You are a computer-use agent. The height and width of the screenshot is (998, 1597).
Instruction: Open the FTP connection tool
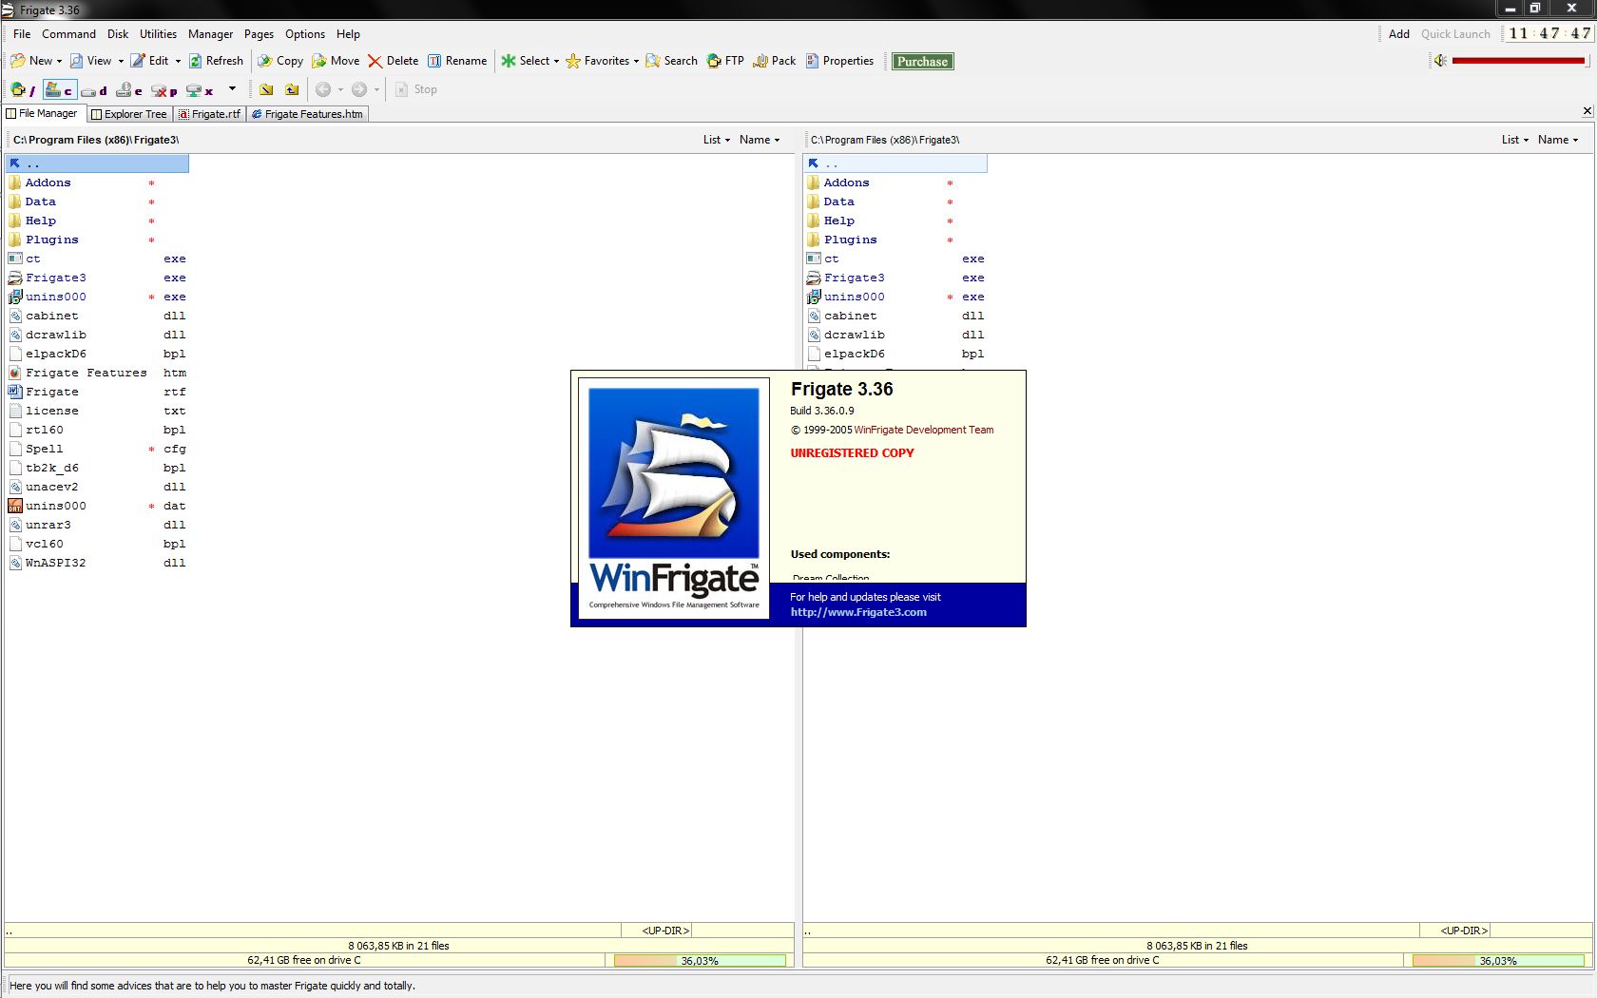click(725, 61)
